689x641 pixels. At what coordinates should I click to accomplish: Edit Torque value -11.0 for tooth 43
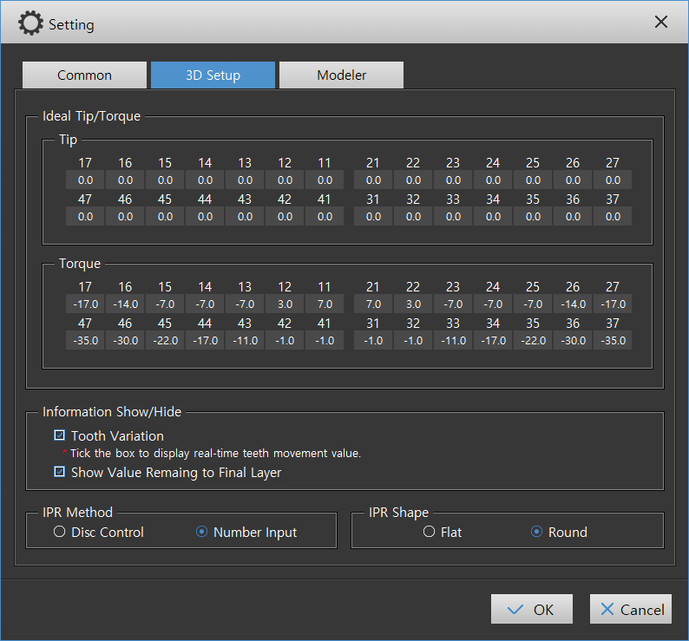click(245, 341)
